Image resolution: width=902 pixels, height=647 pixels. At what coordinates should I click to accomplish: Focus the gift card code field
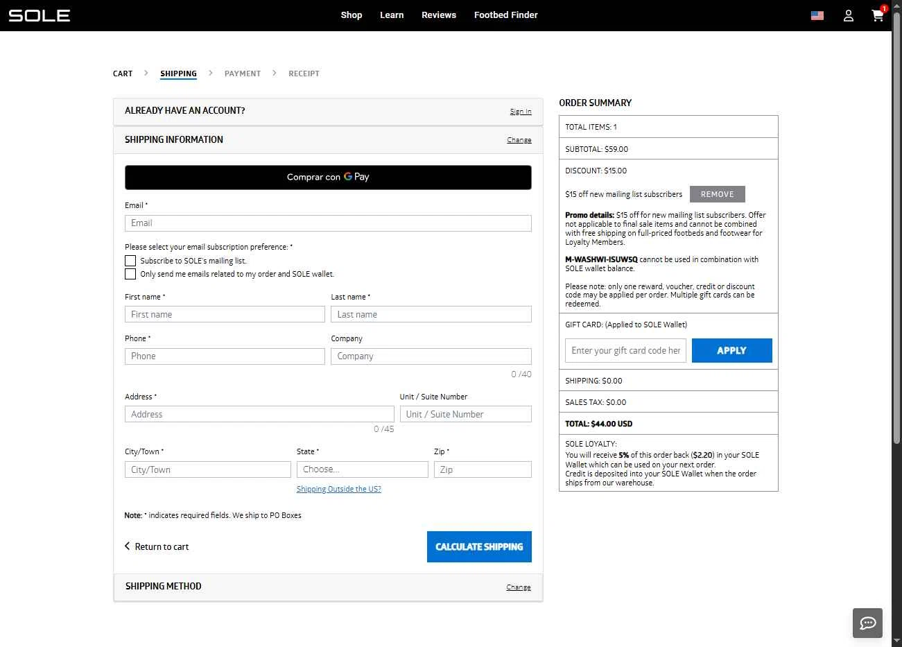coord(625,350)
